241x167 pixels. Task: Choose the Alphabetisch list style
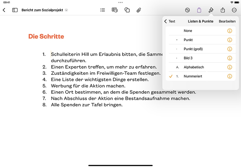201,67
